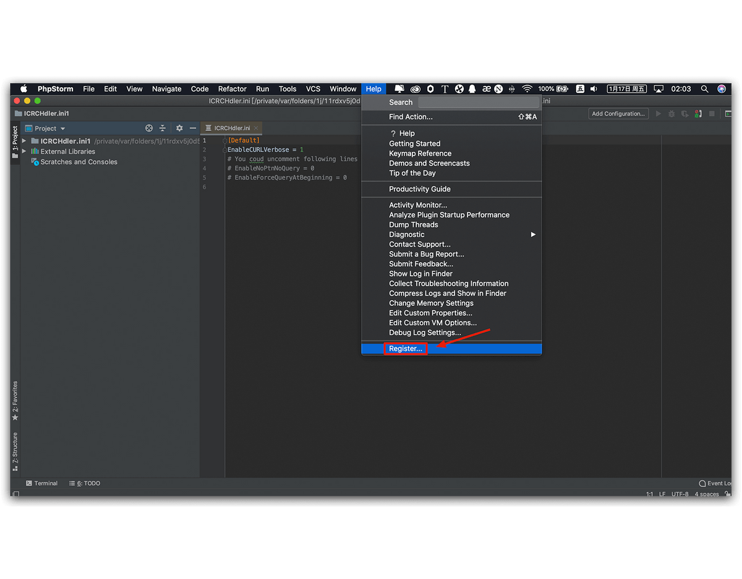
Task: Toggle the 7: Structure side tool tab
Action: pos(15,452)
